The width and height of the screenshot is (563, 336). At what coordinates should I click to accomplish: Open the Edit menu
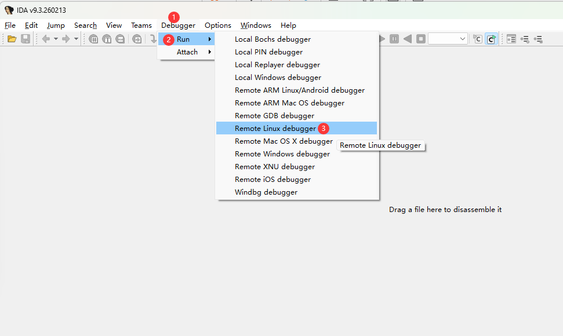click(x=31, y=25)
